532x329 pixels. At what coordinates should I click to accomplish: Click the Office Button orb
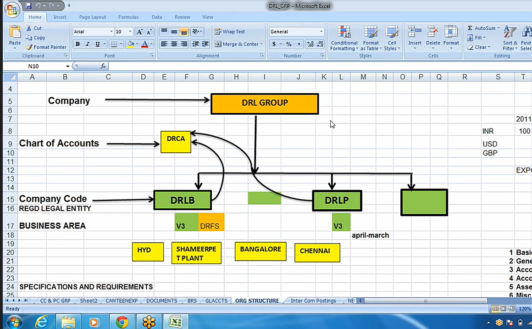click(11, 9)
